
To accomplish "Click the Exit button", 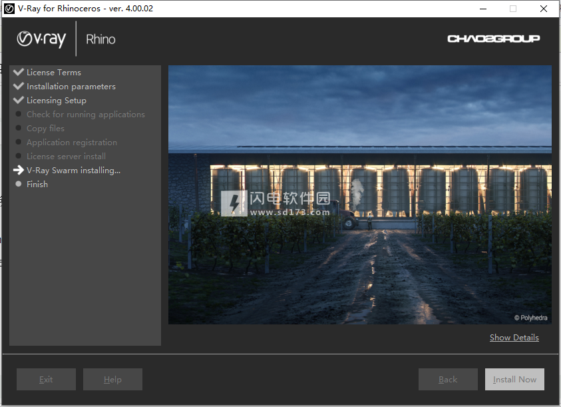I will click(46, 380).
